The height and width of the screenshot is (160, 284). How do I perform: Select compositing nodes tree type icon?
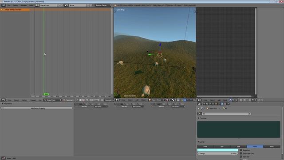click(233, 100)
